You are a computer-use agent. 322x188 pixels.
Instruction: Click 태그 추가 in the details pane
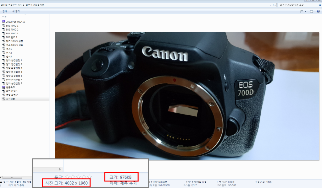click(x=19, y=185)
